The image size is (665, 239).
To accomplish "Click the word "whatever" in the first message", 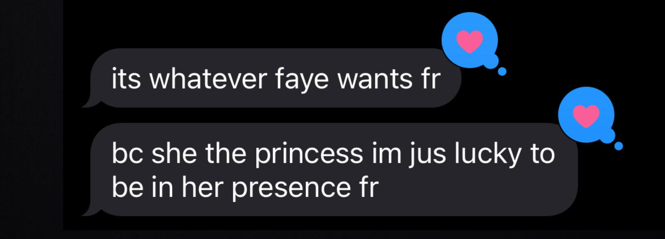I will click(208, 79).
